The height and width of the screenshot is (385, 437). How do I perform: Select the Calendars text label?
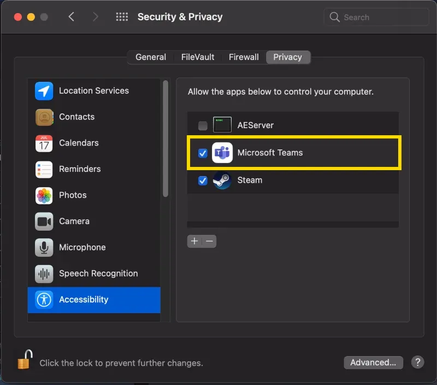click(79, 143)
